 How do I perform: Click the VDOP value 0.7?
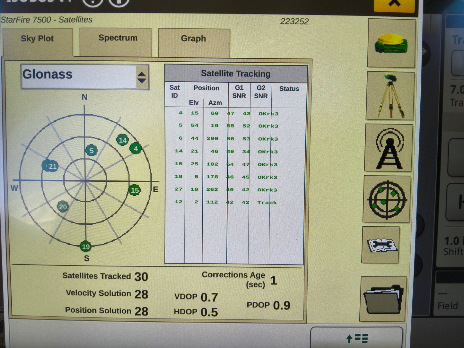point(209,297)
